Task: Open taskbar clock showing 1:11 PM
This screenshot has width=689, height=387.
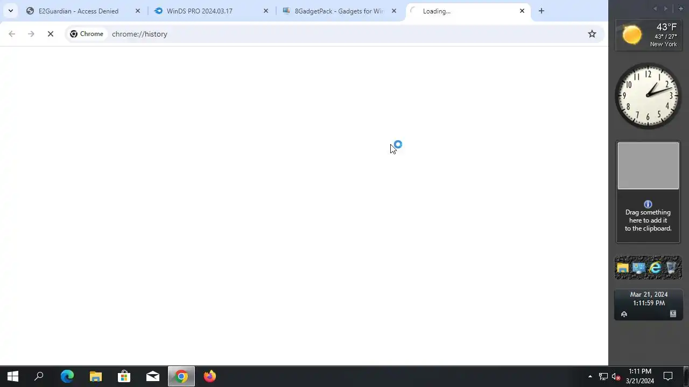Action: pos(640,376)
